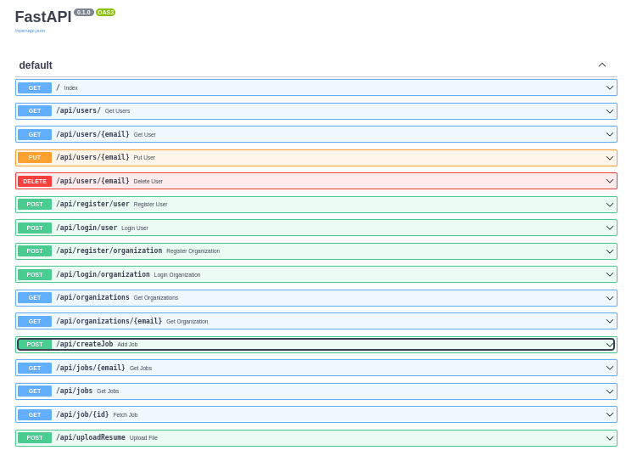Click the Upload File summary label

coord(143,438)
